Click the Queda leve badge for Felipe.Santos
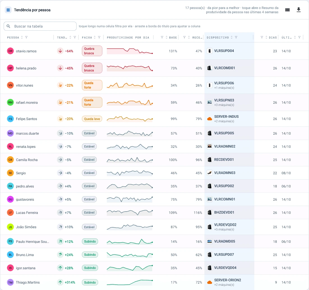Viewport: 309px width, 290px height. point(92,119)
